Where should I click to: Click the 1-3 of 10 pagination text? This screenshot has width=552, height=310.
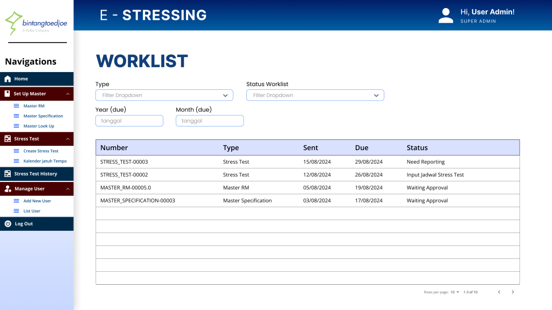point(470,292)
